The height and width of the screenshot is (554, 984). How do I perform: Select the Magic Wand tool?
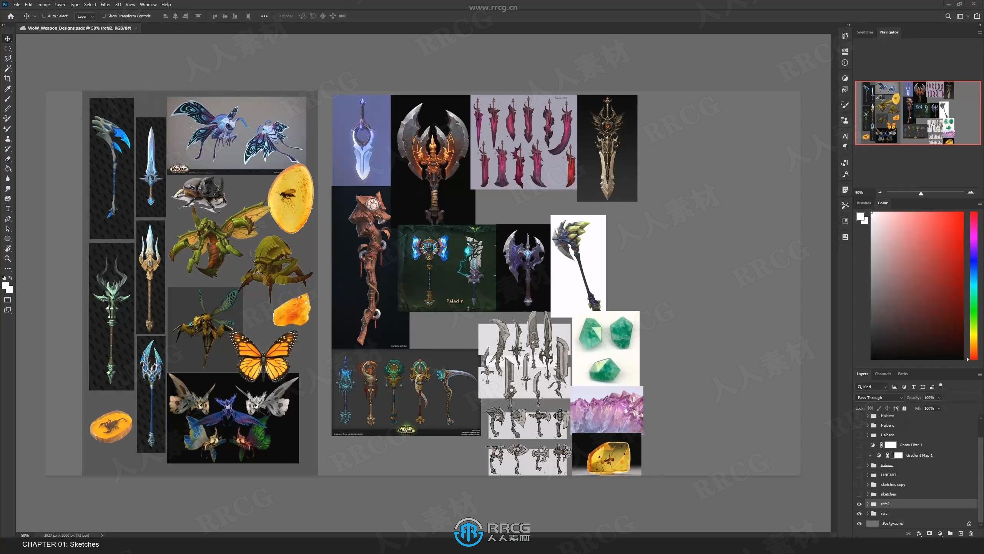[x=8, y=68]
